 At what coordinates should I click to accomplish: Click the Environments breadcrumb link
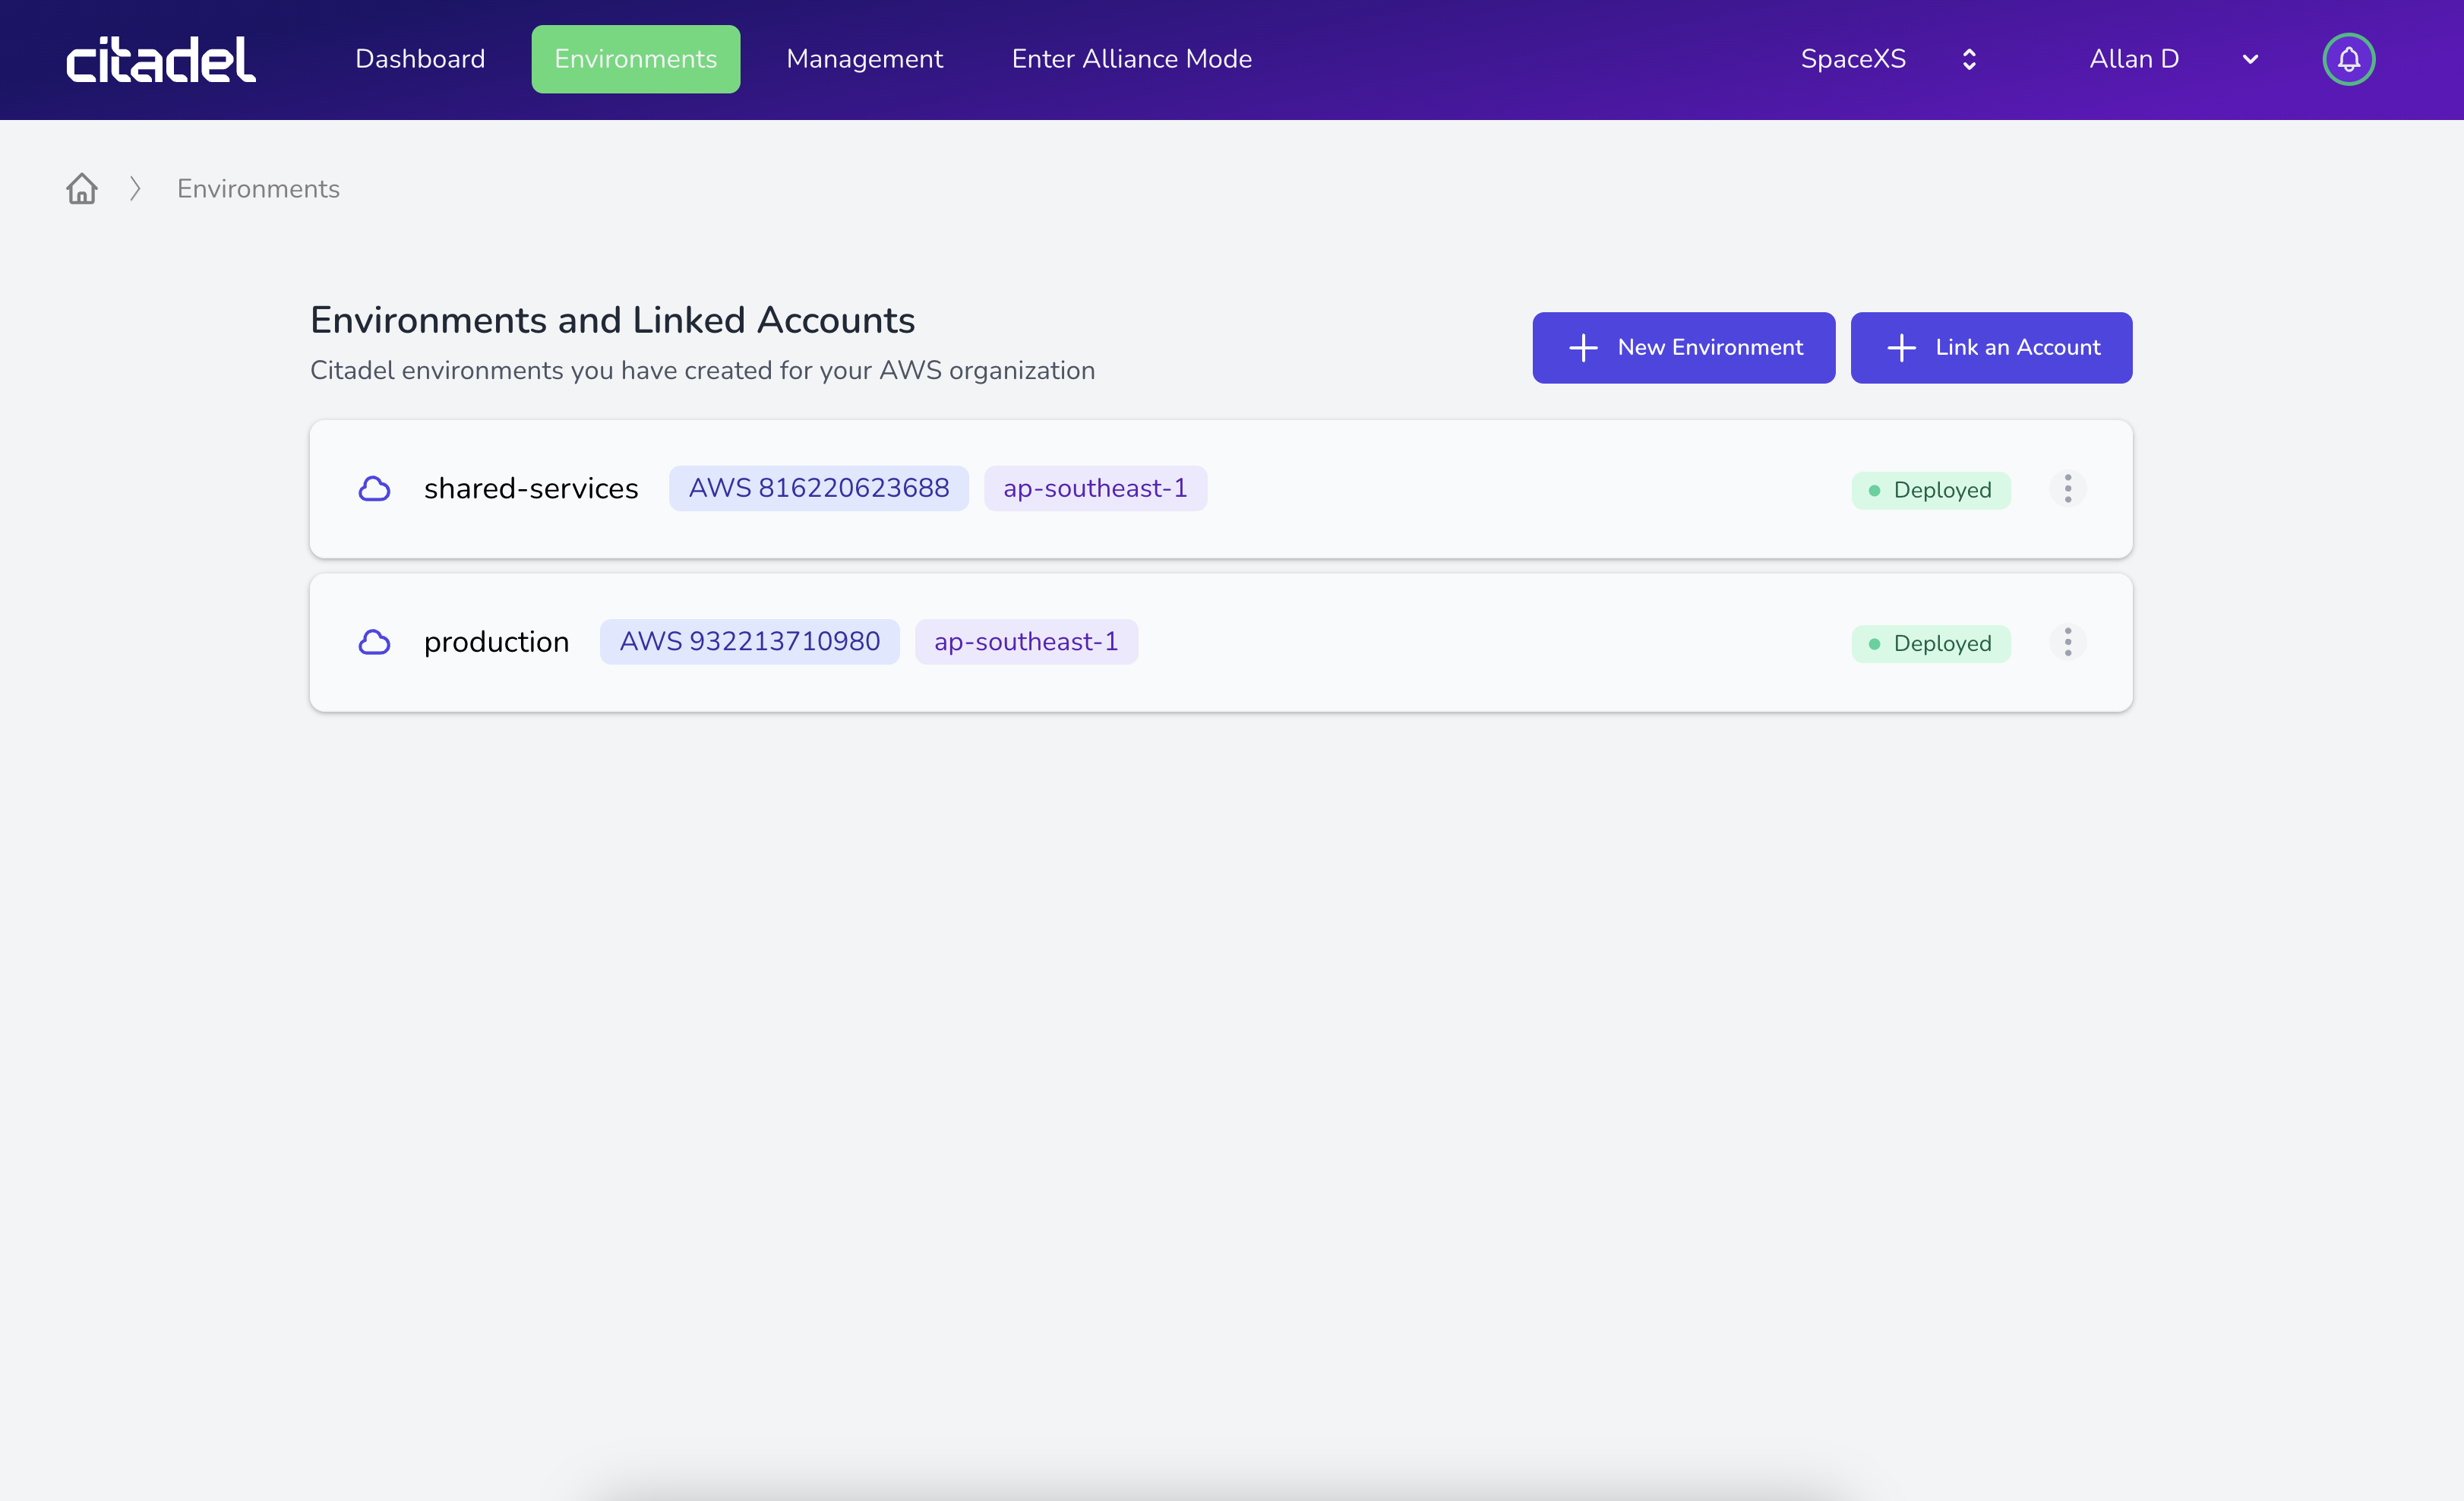(x=258, y=188)
